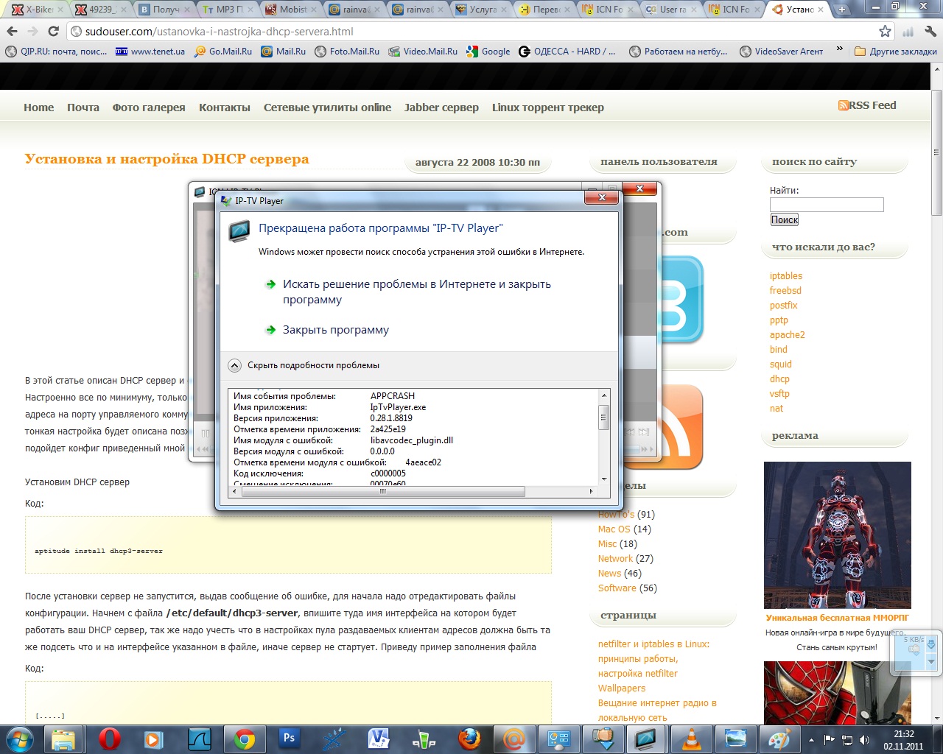Click the network tray icon

847,739
